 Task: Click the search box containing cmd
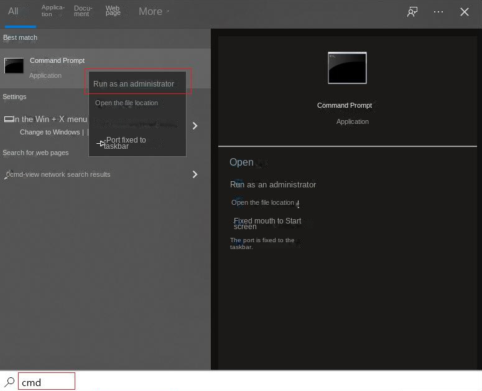point(47,382)
